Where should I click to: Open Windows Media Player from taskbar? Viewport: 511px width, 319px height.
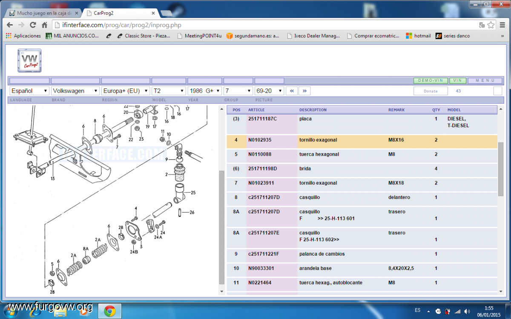click(x=84, y=311)
